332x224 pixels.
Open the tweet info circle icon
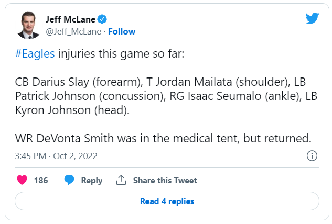(x=312, y=156)
